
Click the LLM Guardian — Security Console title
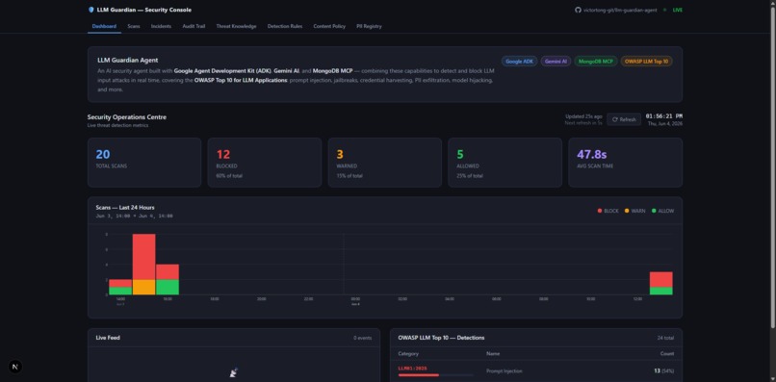144,10
